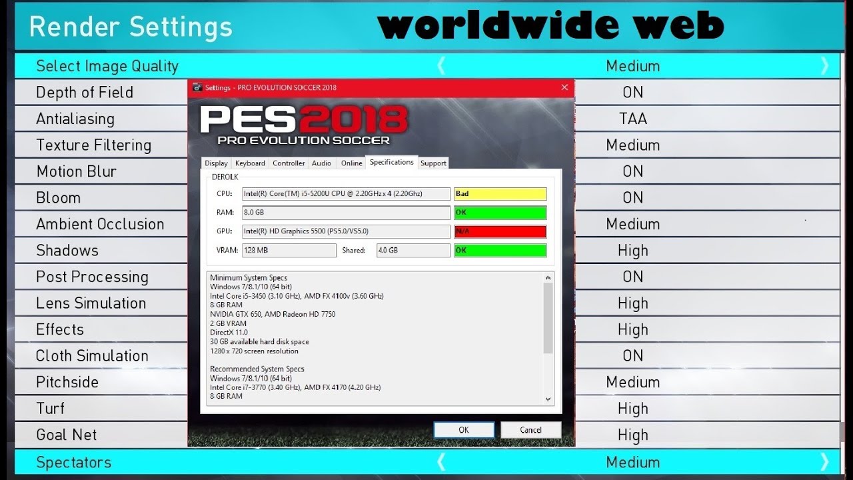Select the Ambient Occlusion setting
Screen dimensions: 853x480
[x=100, y=224]
